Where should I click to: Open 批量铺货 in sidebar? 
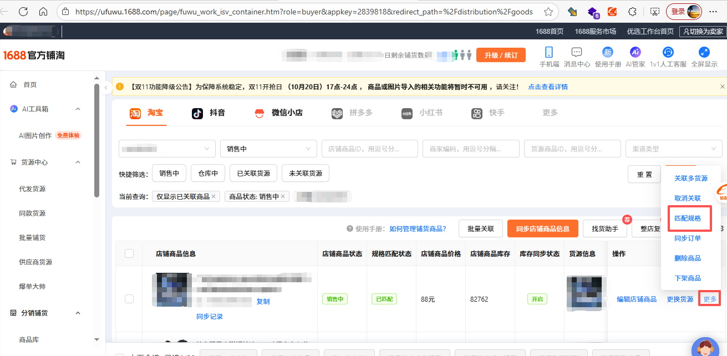32,237
